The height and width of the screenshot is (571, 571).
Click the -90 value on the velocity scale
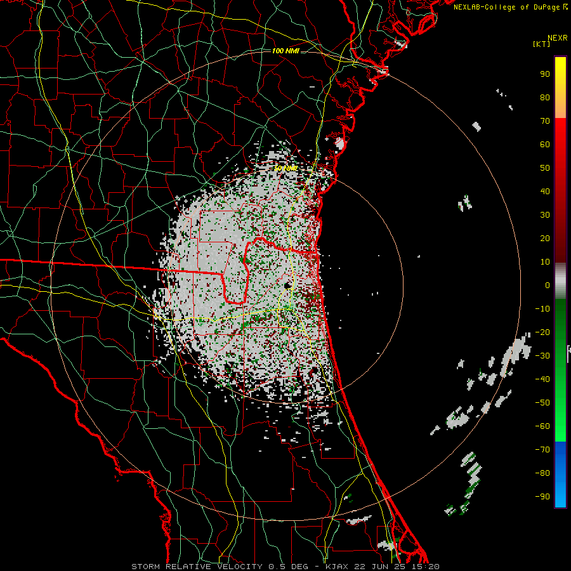coord(542,497)
